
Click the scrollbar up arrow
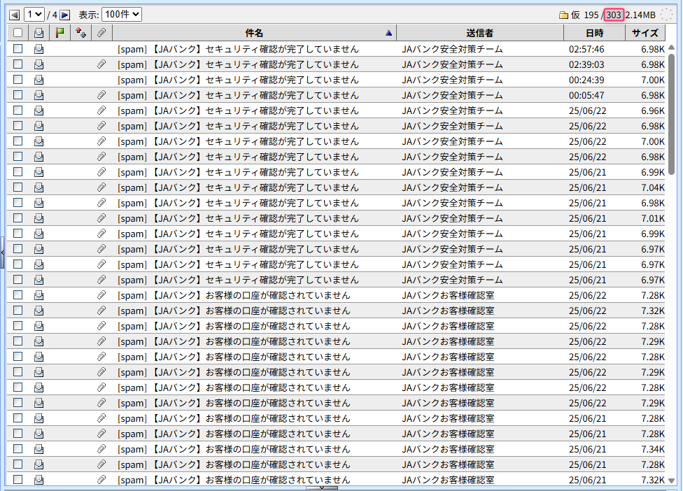(671, 48)
